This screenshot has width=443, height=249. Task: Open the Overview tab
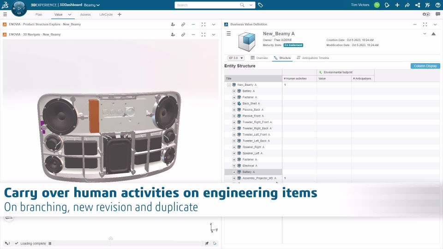(259, 58)
